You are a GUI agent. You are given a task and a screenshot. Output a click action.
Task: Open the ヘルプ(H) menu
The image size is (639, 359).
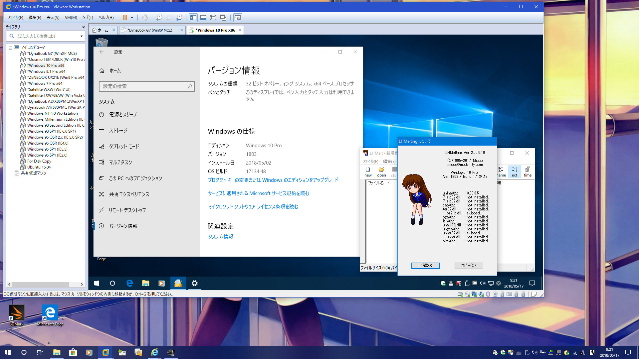106,18
